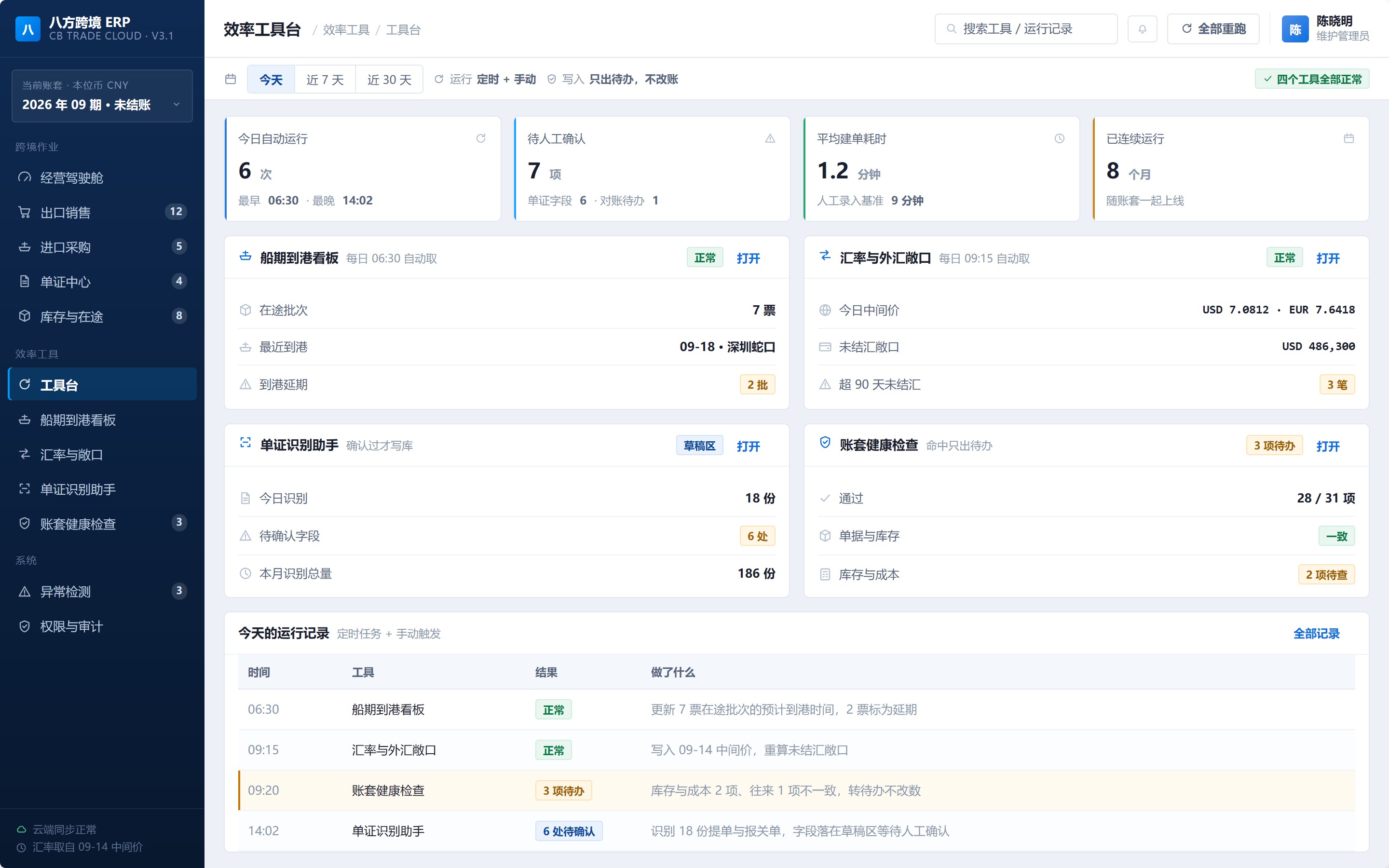Click 陈 user avatar
Image resolution: width=1389 pixels, height=868 pixels.
click(x=1295, y=29)
